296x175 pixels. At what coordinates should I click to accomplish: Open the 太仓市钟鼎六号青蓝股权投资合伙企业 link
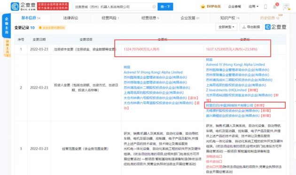click(x=158, y=103)
